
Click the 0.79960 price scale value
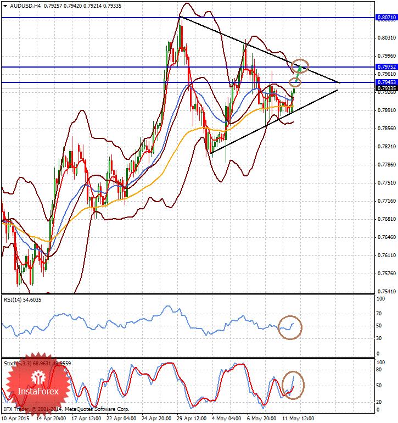(386, 56)
